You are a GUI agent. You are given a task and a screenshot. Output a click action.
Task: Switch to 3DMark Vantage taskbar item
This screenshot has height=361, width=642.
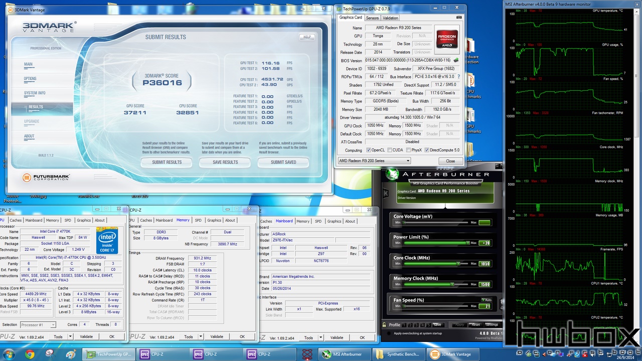(x=453, y=354)
